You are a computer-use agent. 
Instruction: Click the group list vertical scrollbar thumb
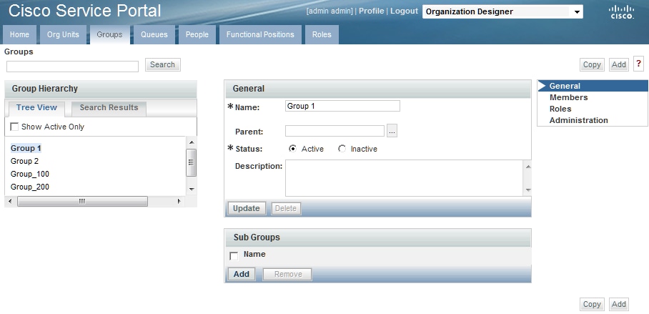tap(192, 162)
